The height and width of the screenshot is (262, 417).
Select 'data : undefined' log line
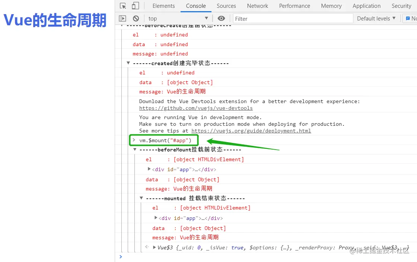tap(160, 44)
